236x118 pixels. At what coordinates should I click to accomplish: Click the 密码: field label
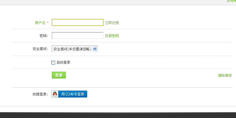pos(43,36)
